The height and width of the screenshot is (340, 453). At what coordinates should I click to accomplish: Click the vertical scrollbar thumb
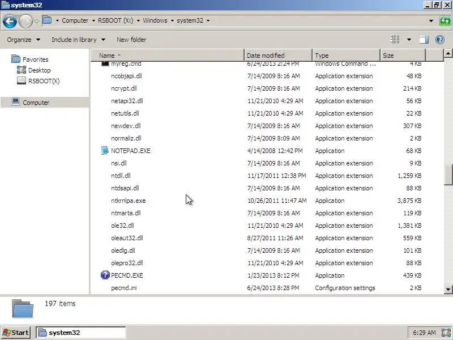pos(448,175)
